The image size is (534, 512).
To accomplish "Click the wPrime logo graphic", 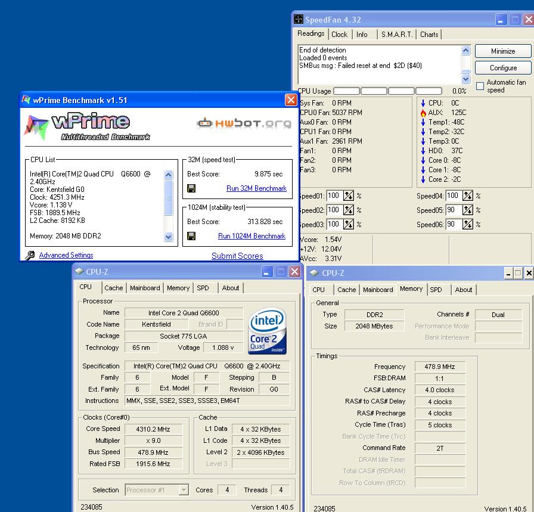I will click(87, 126).
